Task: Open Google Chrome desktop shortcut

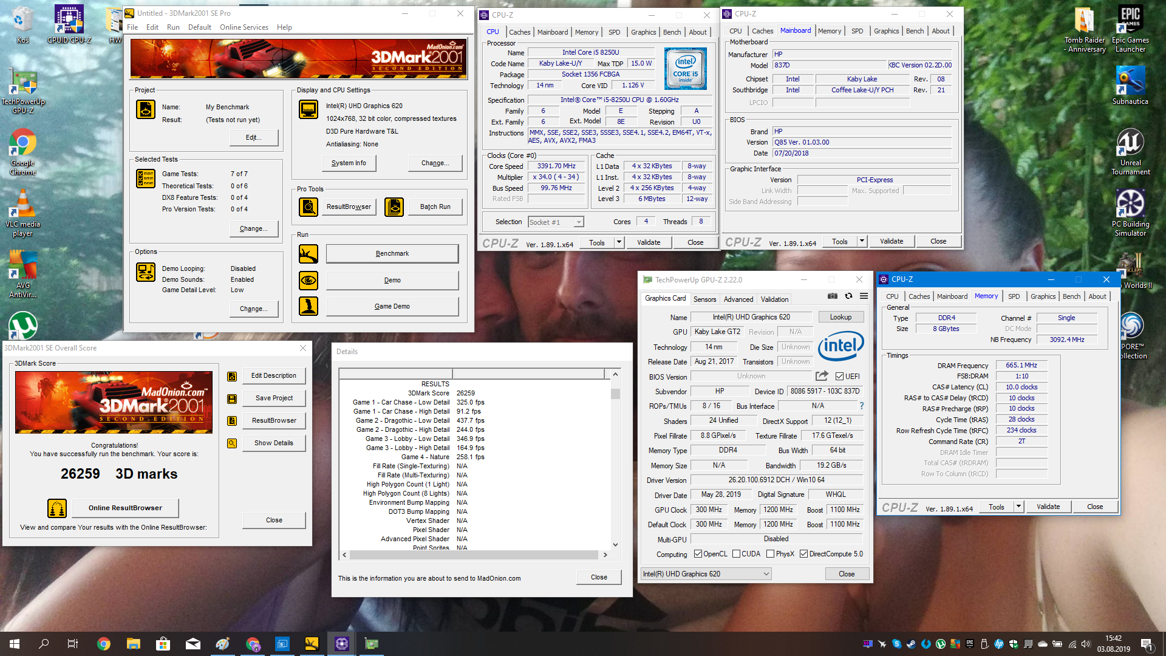Action: (23, 152)
